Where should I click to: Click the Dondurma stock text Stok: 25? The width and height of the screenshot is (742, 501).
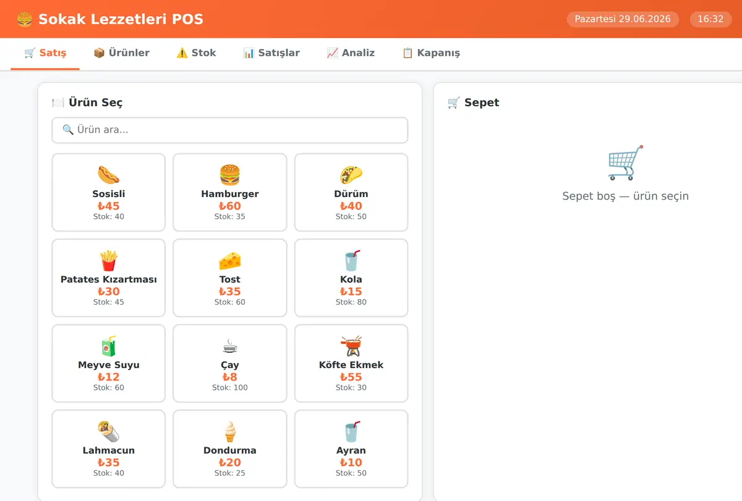point(229,473)
